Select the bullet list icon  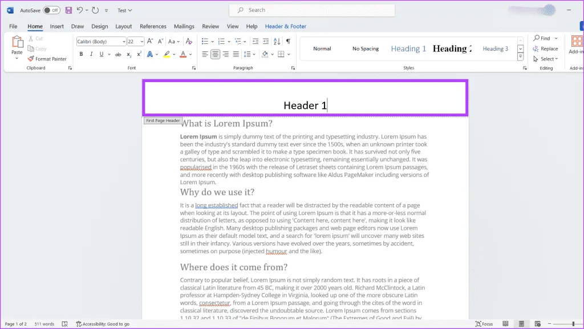205,41
